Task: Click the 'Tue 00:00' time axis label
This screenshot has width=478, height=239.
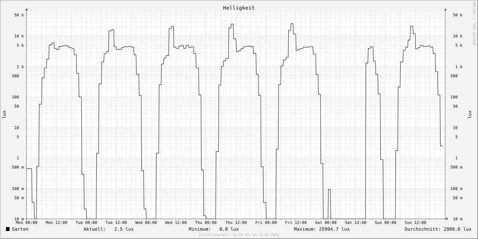Action: click(86, 223)
